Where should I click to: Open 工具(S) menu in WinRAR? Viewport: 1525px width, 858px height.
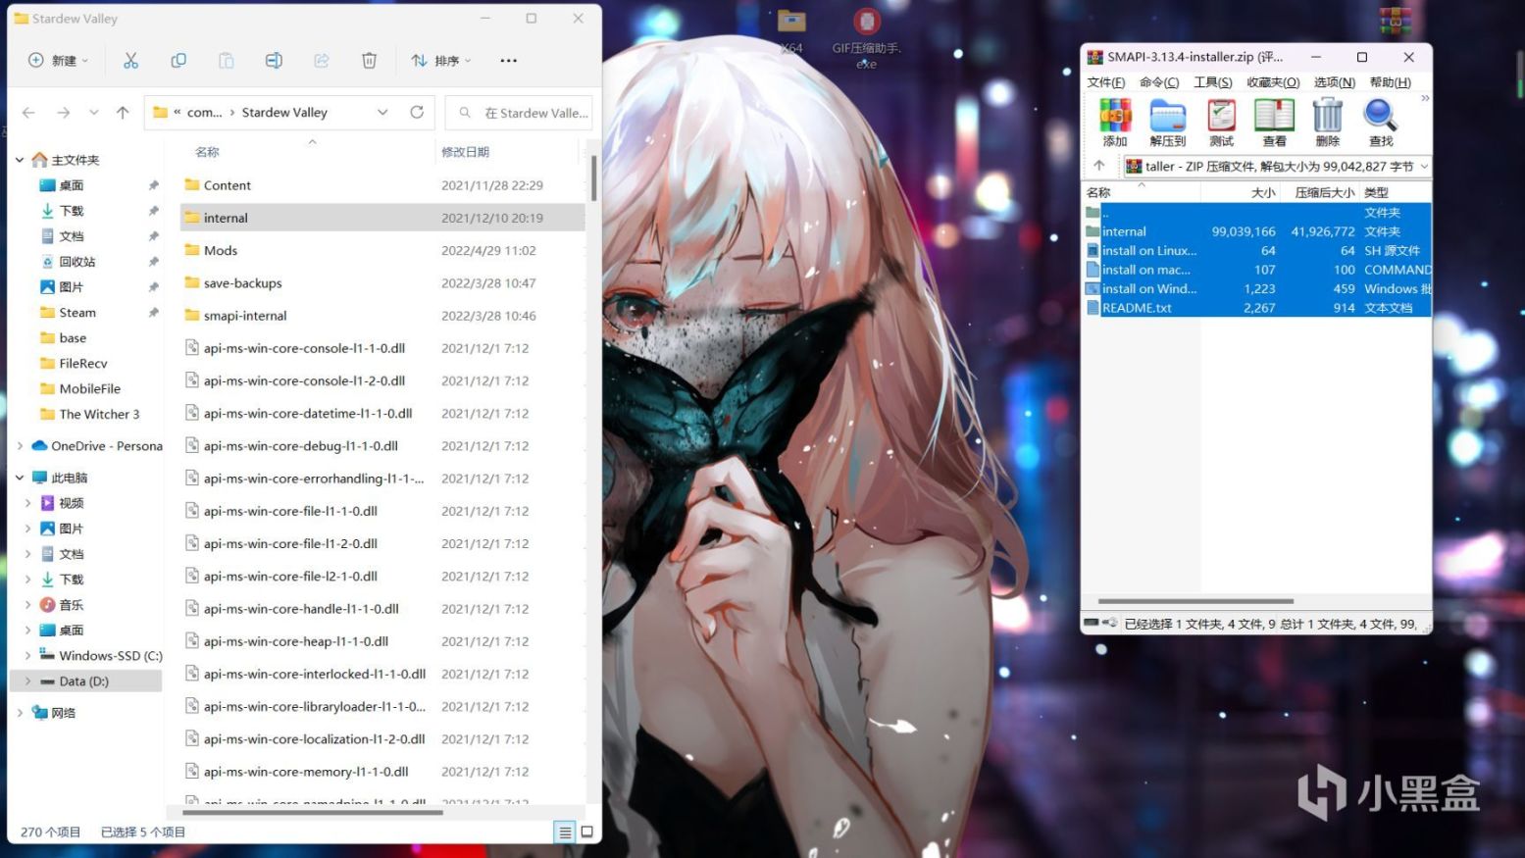[1213, 82]
